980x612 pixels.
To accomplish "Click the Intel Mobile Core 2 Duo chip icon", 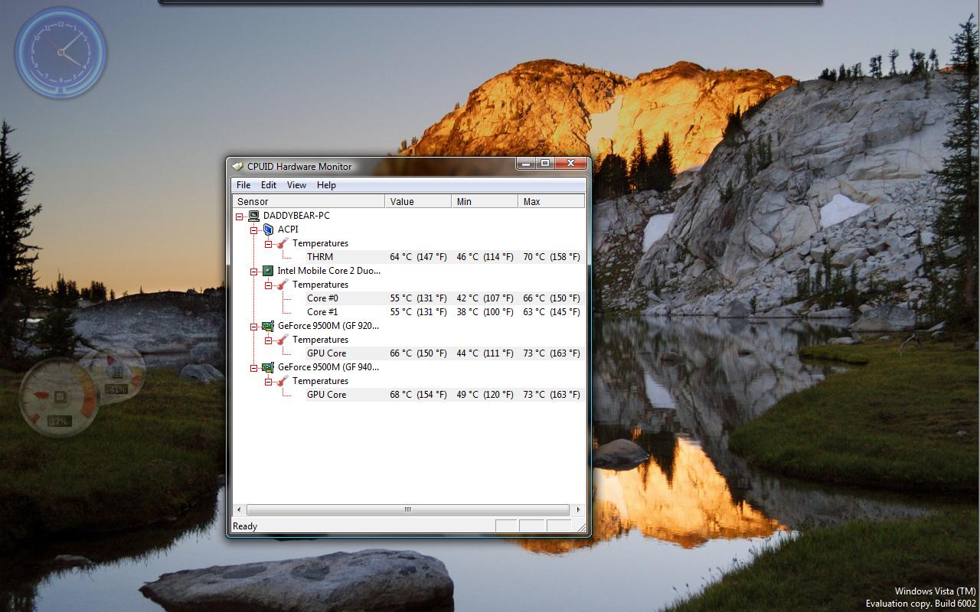I will point(268,271).
